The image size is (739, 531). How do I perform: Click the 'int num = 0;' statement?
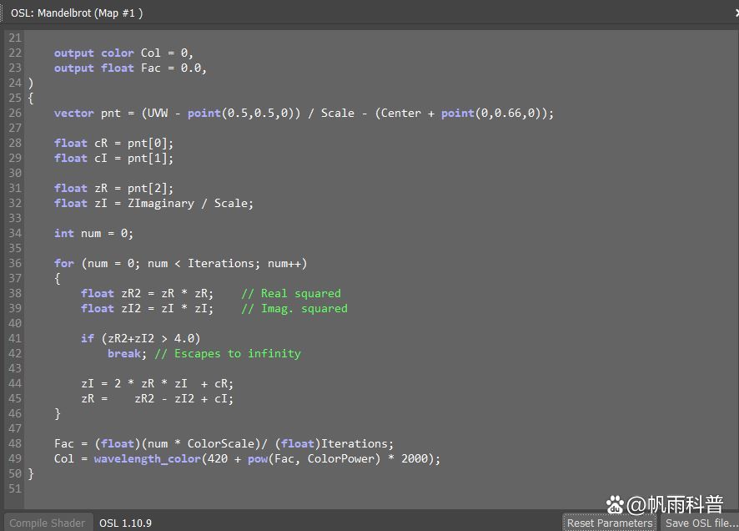93,233
